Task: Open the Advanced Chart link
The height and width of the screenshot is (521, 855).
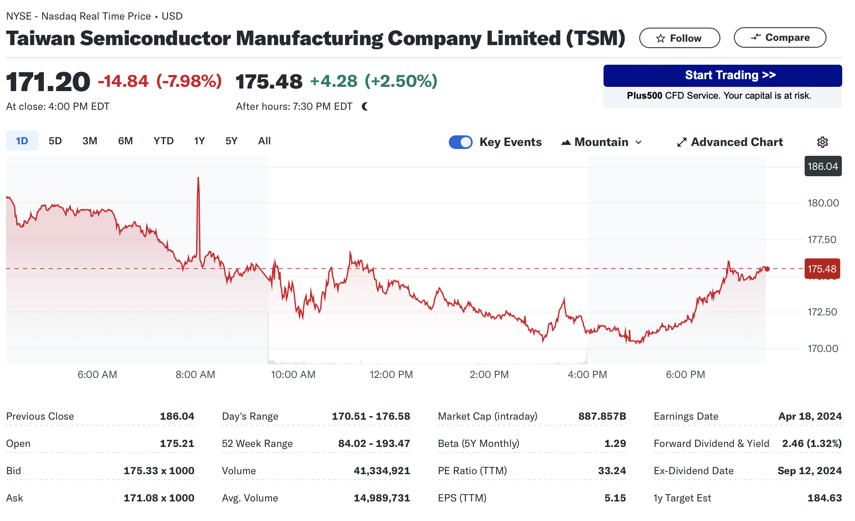Action: pos(737,142)
